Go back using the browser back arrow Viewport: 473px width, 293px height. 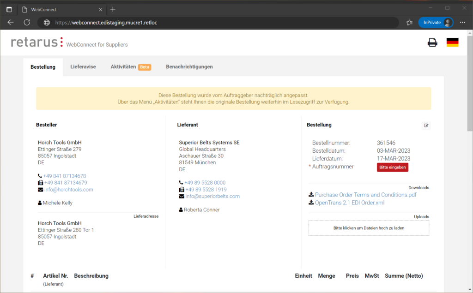[11, 22]
